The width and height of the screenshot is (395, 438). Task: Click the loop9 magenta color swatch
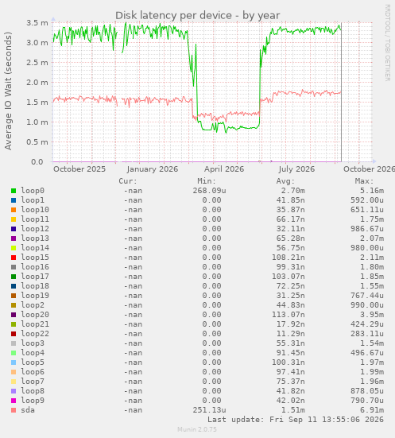coord(14,401)
